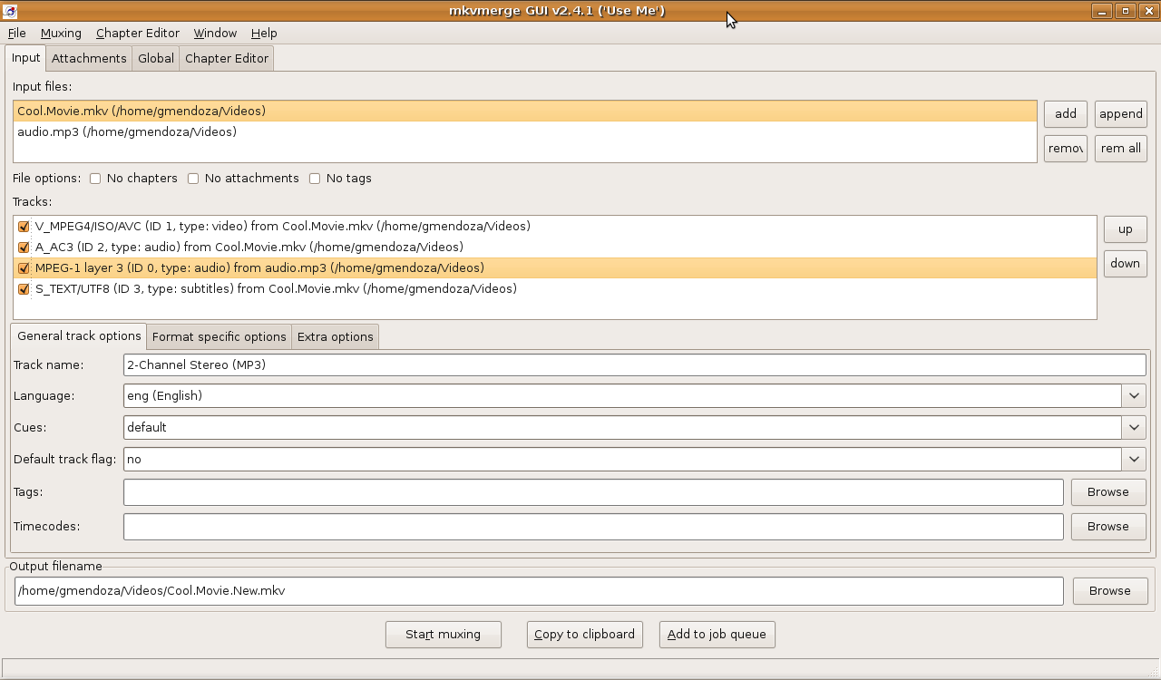Browse for the output filename

coord(1110,590)
